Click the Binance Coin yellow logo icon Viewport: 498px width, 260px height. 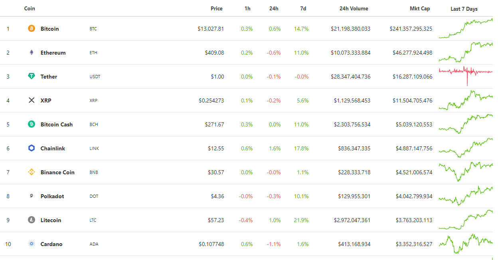(32, 172)
